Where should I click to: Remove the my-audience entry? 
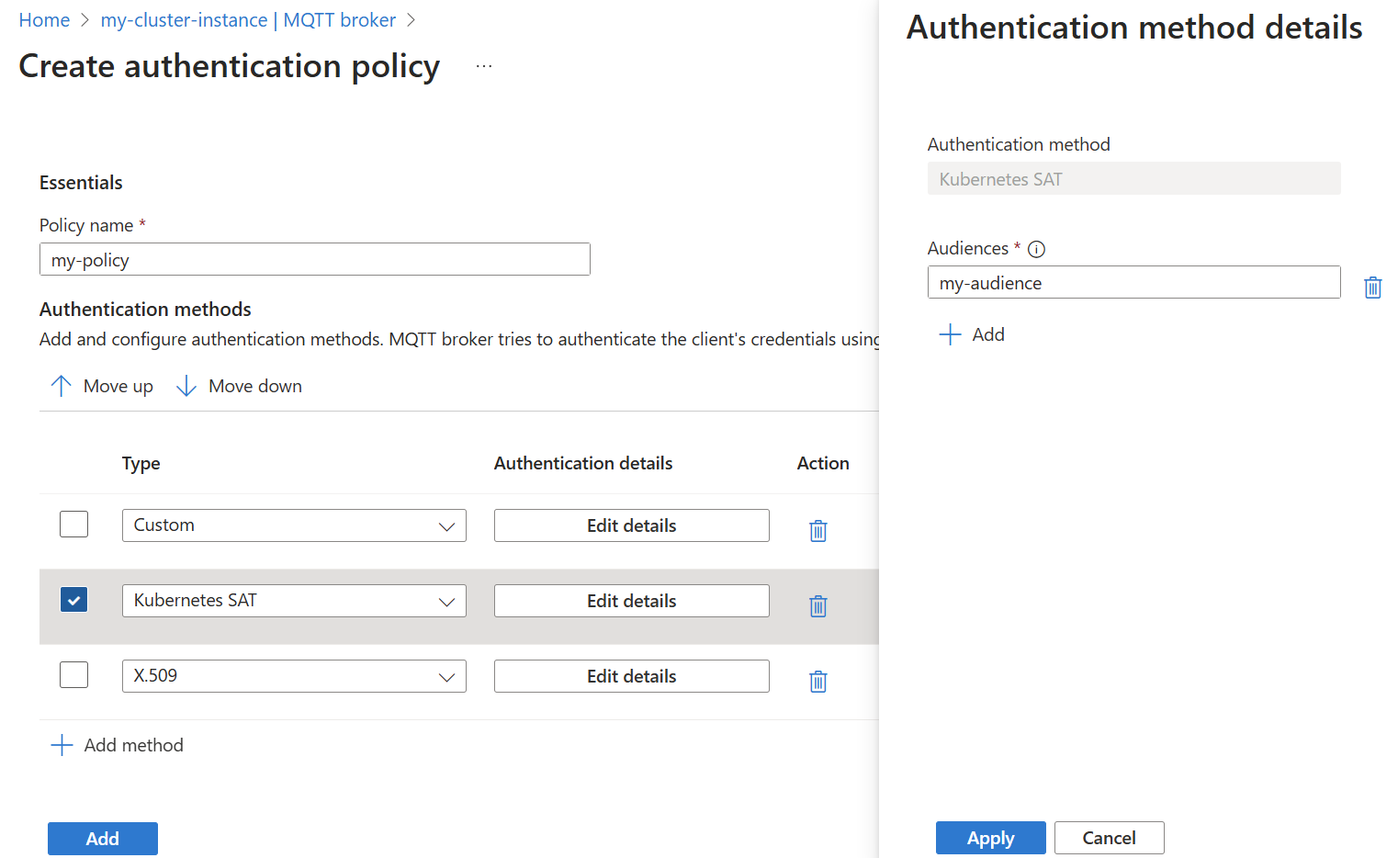1372,287
